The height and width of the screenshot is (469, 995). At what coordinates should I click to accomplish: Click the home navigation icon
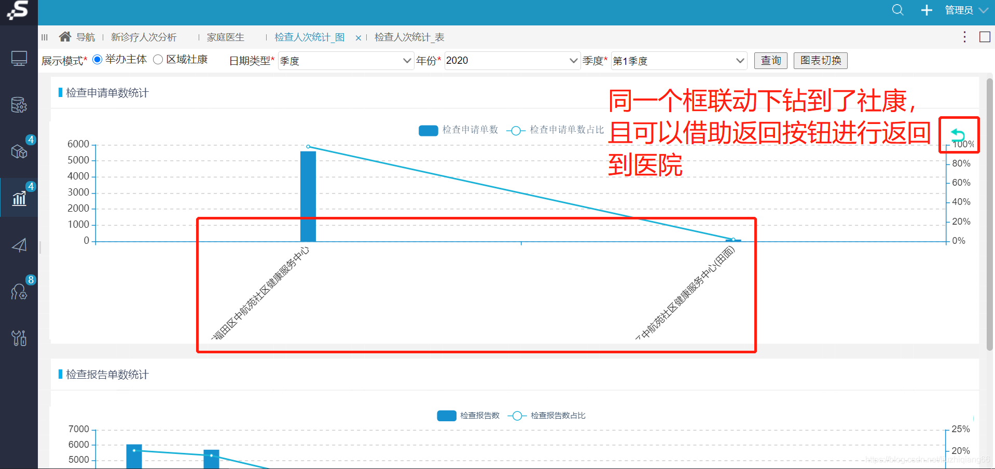tap(65, 37)
